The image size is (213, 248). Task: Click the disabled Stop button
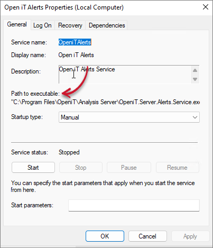[x=81, y=168]
